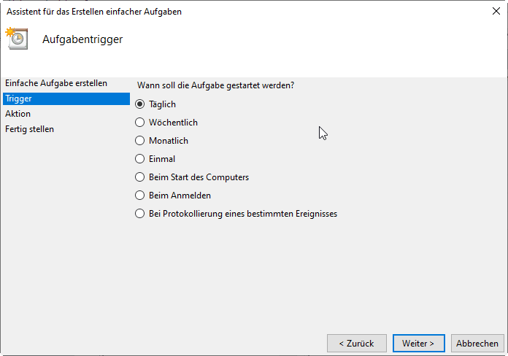The image size is (508, 356).
Task: Pick the Monatlich radio option
Action: 140,141
